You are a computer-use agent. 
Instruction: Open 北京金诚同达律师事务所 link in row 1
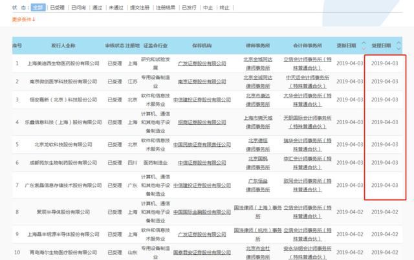257,63
